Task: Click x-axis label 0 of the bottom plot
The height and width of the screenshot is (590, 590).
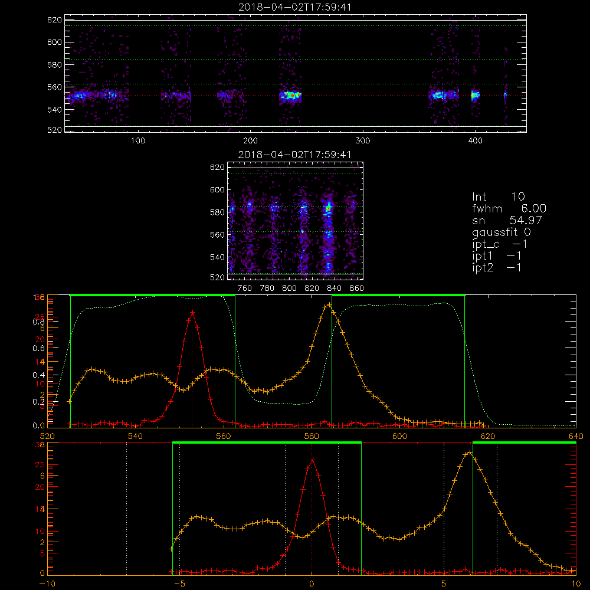Action: coord(312,584)
